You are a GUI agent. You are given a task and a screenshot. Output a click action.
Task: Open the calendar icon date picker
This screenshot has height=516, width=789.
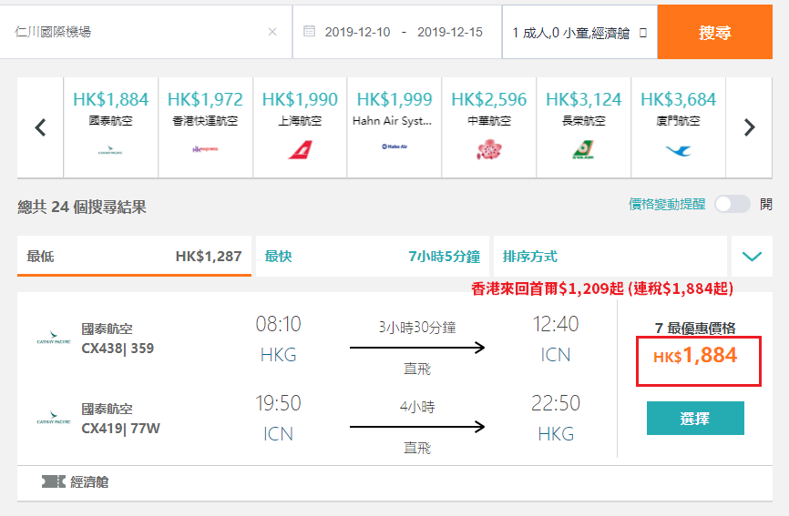coord(310,32)
